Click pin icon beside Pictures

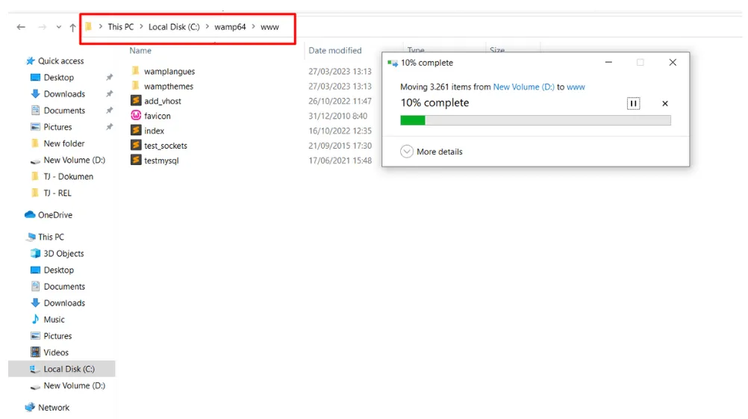tap(109, 127)
